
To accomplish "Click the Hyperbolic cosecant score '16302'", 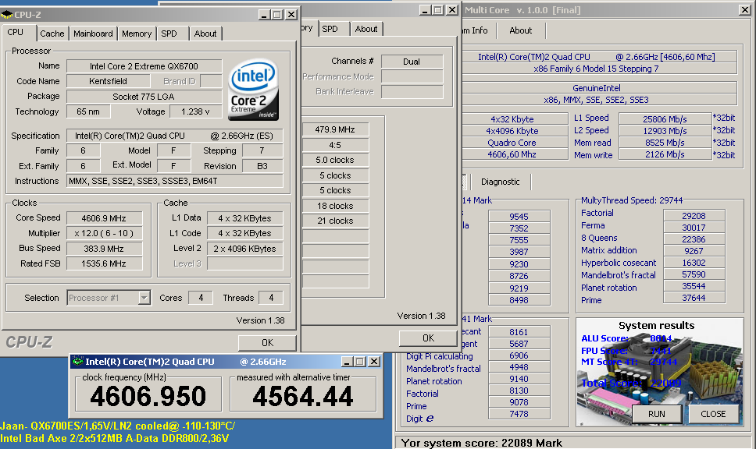I will coord(694,263).
